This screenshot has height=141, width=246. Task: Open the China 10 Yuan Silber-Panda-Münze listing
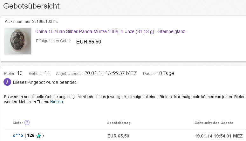click(111, 32)
